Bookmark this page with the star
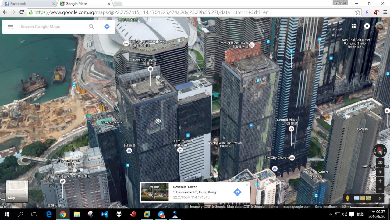Screen dimensions: 390x220 [x=358, y=12]
